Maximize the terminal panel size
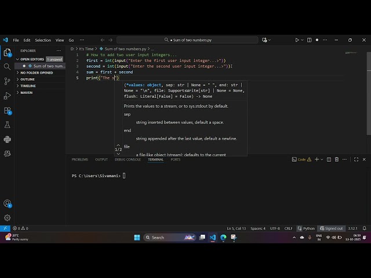 (356, 160)
